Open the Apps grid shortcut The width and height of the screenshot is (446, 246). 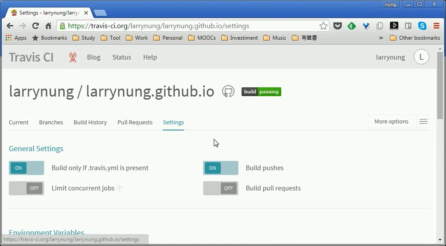pyautogui.click(x=16, y=38)
